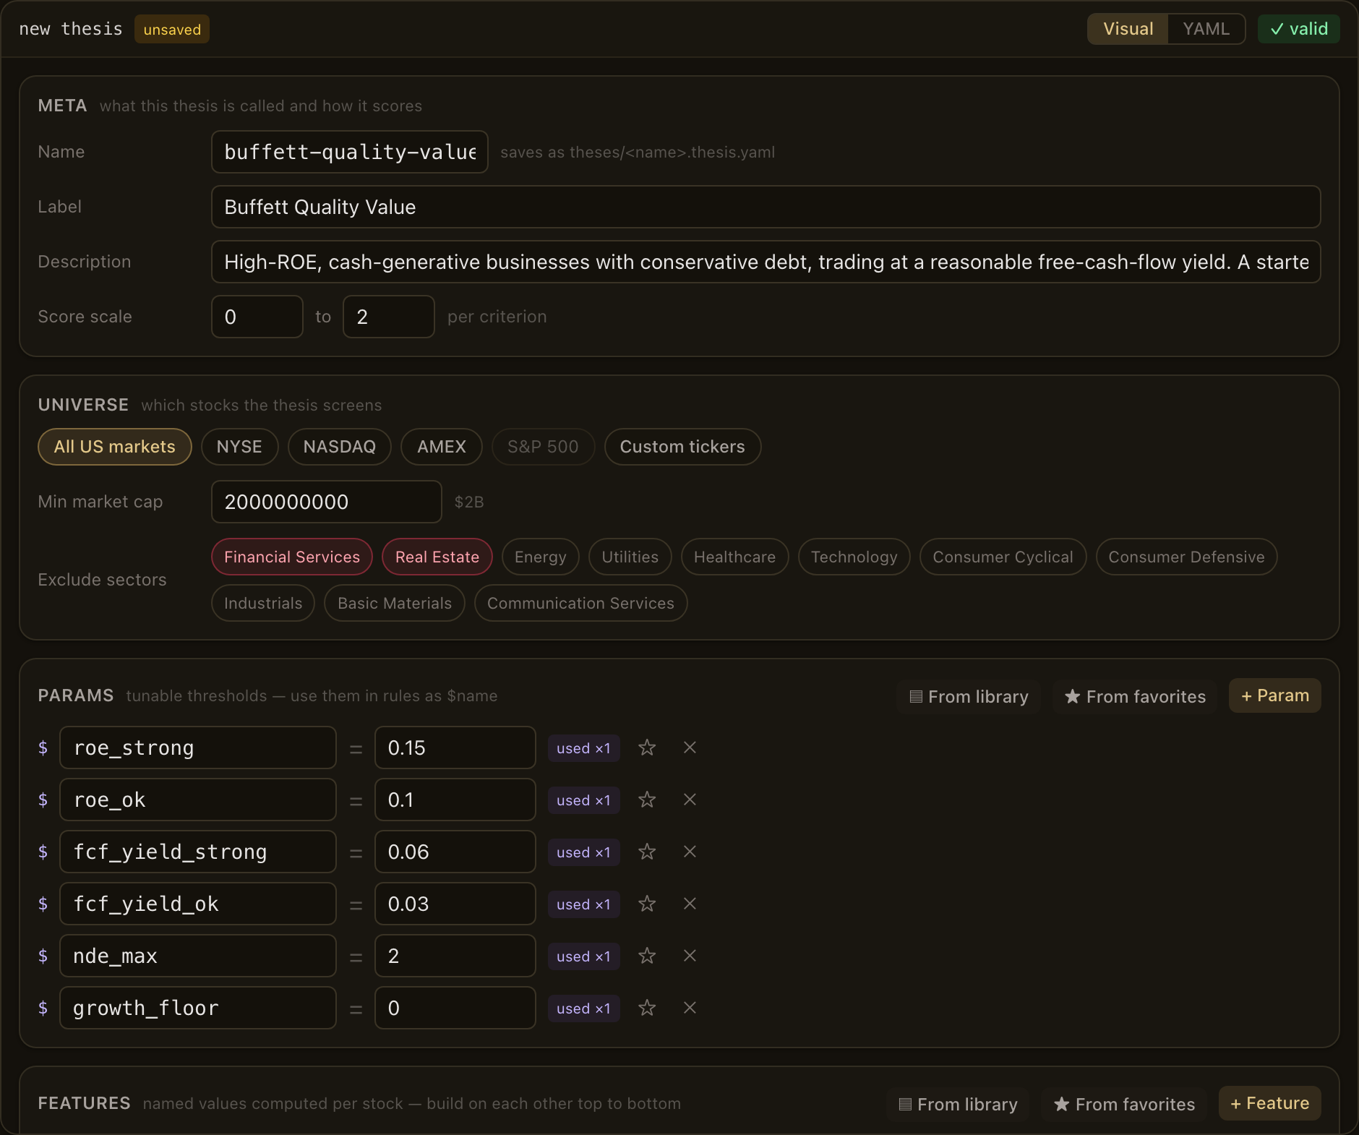Edit score scale minimum field
Image resolution: width=1359 pixels, height=1135 pixels.
point(257,317)
